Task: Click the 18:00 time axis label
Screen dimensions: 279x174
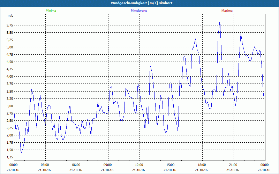Action: click(201, 165)
